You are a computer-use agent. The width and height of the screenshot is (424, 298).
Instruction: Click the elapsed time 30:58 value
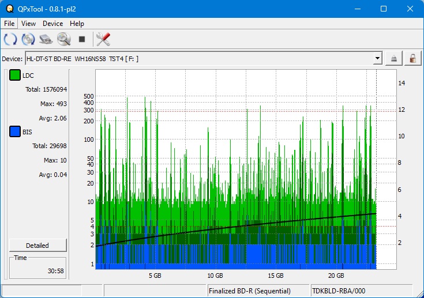[x=56, y=271]
